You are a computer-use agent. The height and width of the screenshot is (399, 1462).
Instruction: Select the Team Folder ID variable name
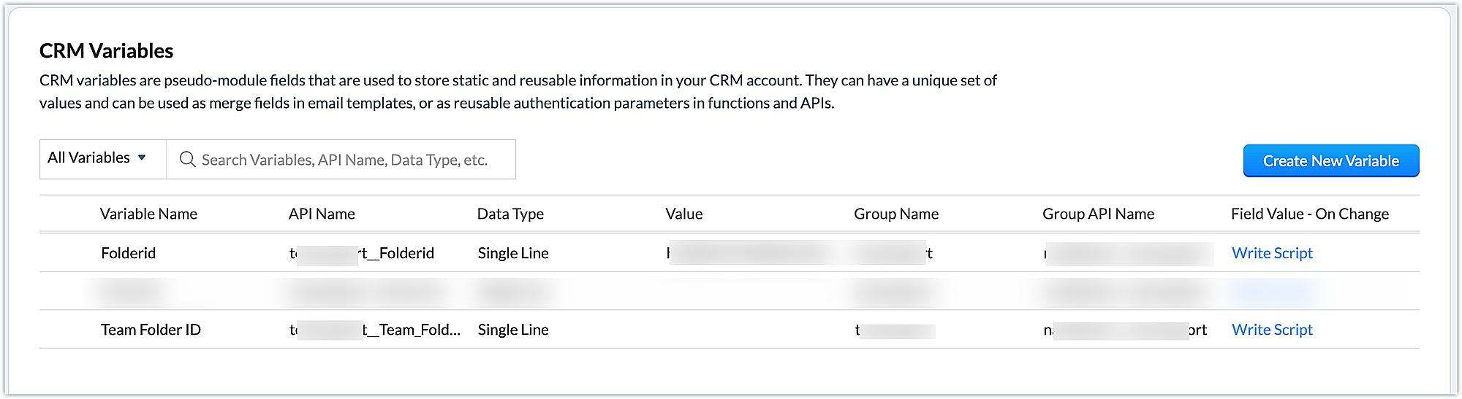151,330
